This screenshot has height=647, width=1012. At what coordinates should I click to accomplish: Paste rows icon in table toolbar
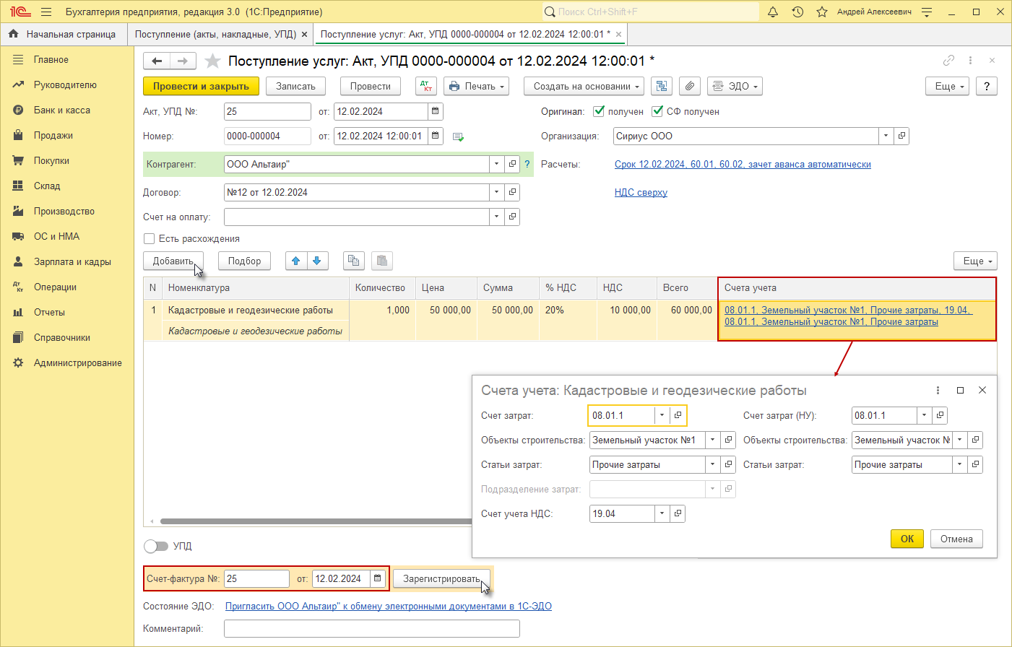click(382, 261)
